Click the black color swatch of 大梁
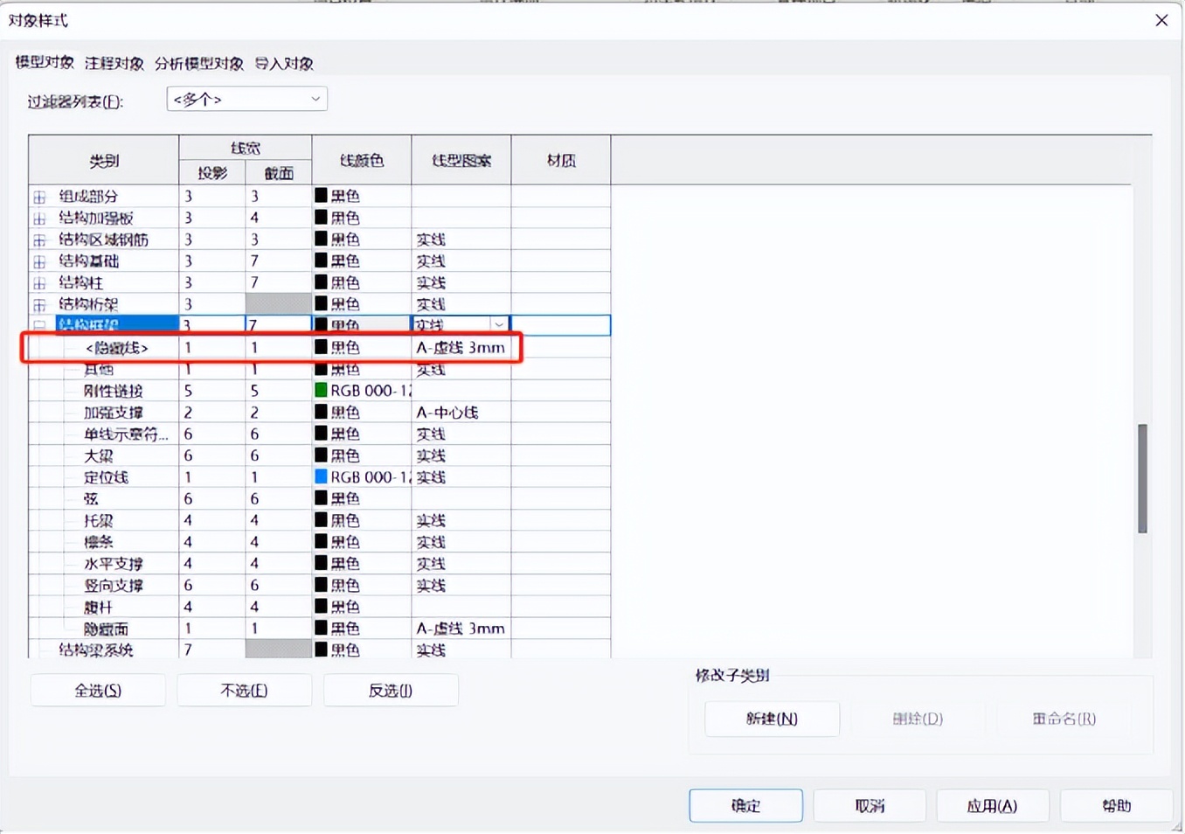1185x834 pixels. coord(321,455)
